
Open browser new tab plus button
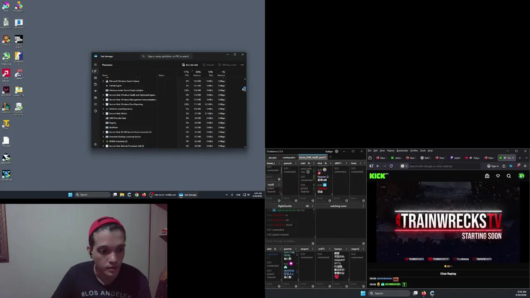pyautogui.click(x=520, y=158)
